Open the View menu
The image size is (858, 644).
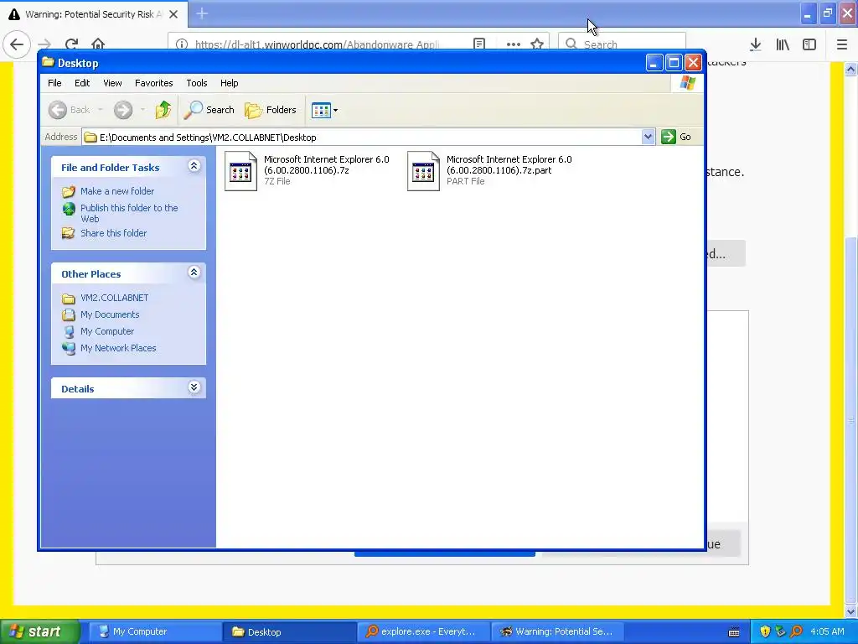click(112, 83)
